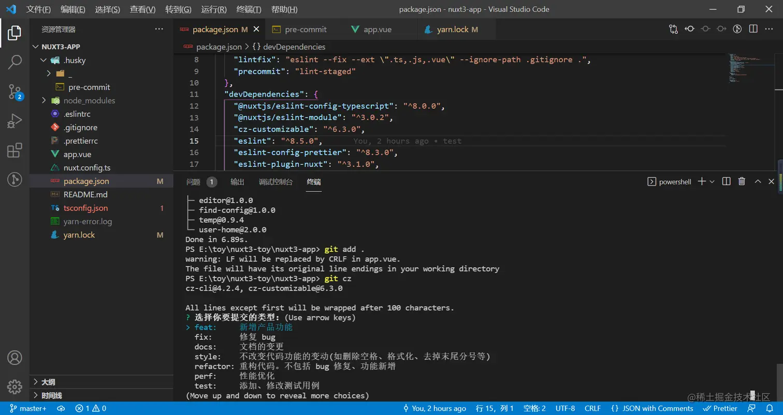Click 行 15, 列 1 cursor position

click(495, 408)
